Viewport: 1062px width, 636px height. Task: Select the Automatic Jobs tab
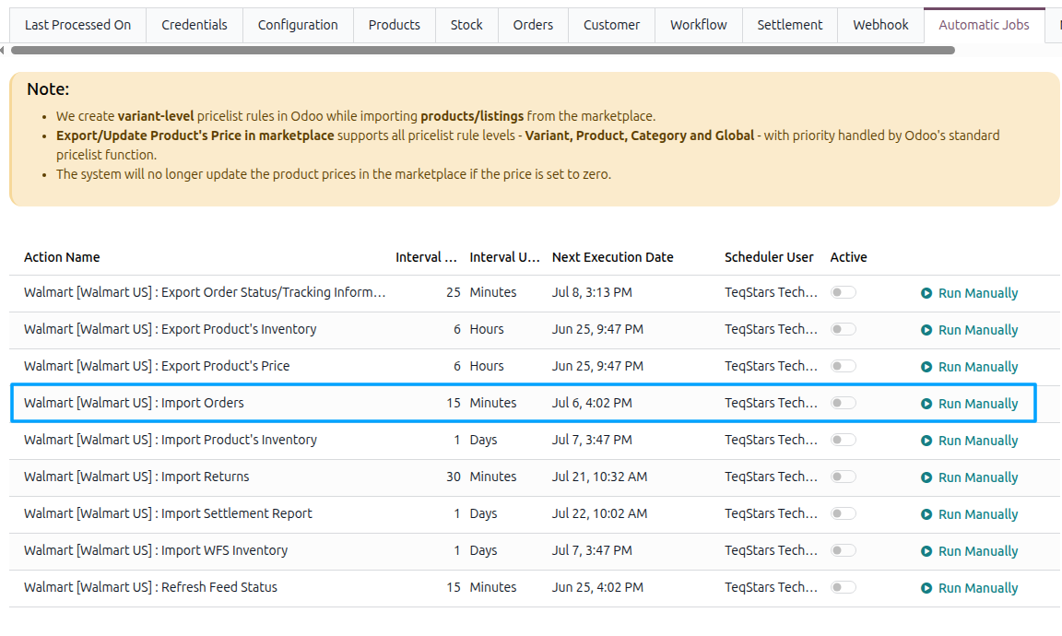click(x=985, y=25)
